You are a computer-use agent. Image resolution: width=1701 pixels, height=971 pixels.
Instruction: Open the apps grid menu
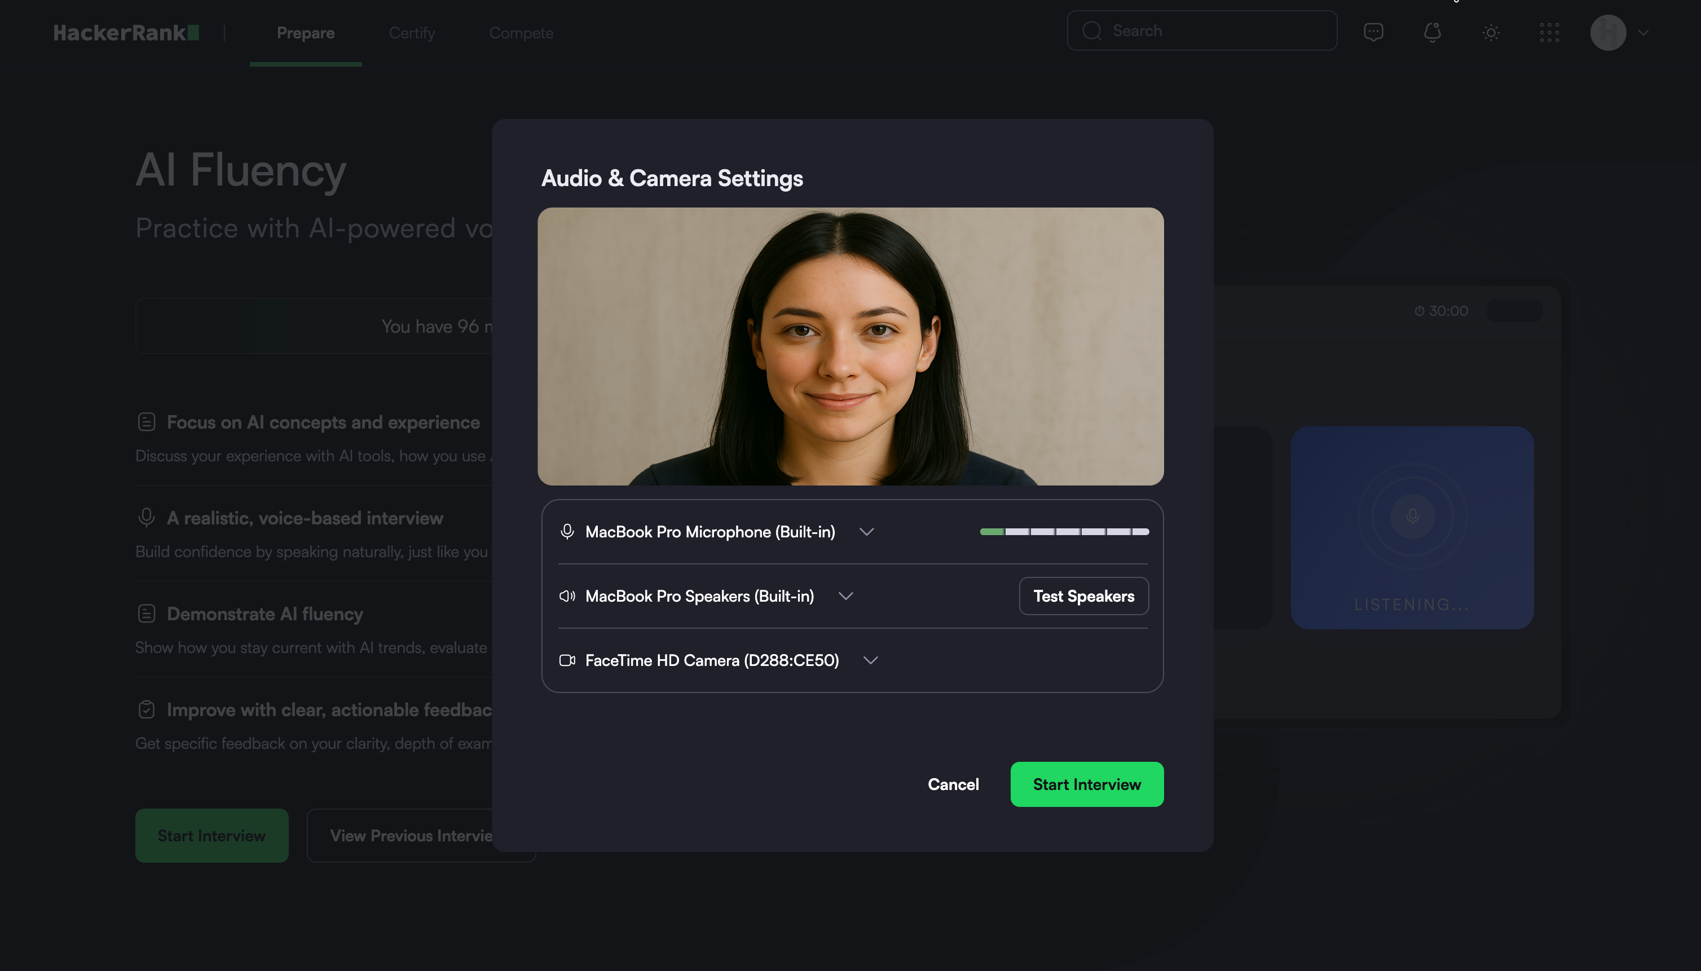click(1549, 32)
